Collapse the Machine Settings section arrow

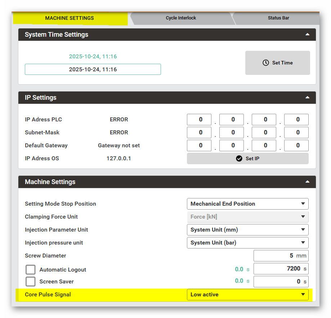coord(307,182)
